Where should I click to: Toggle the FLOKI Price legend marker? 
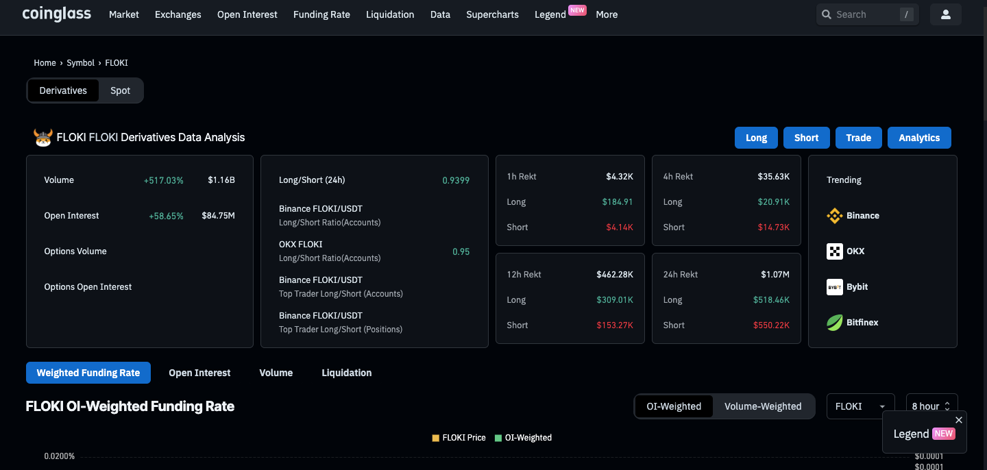pos(435,438)
